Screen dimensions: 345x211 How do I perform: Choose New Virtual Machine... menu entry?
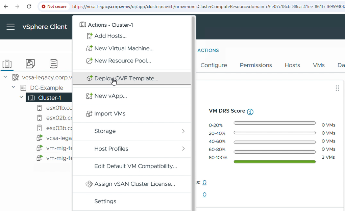pyautogui.click(x=124, y=48)
